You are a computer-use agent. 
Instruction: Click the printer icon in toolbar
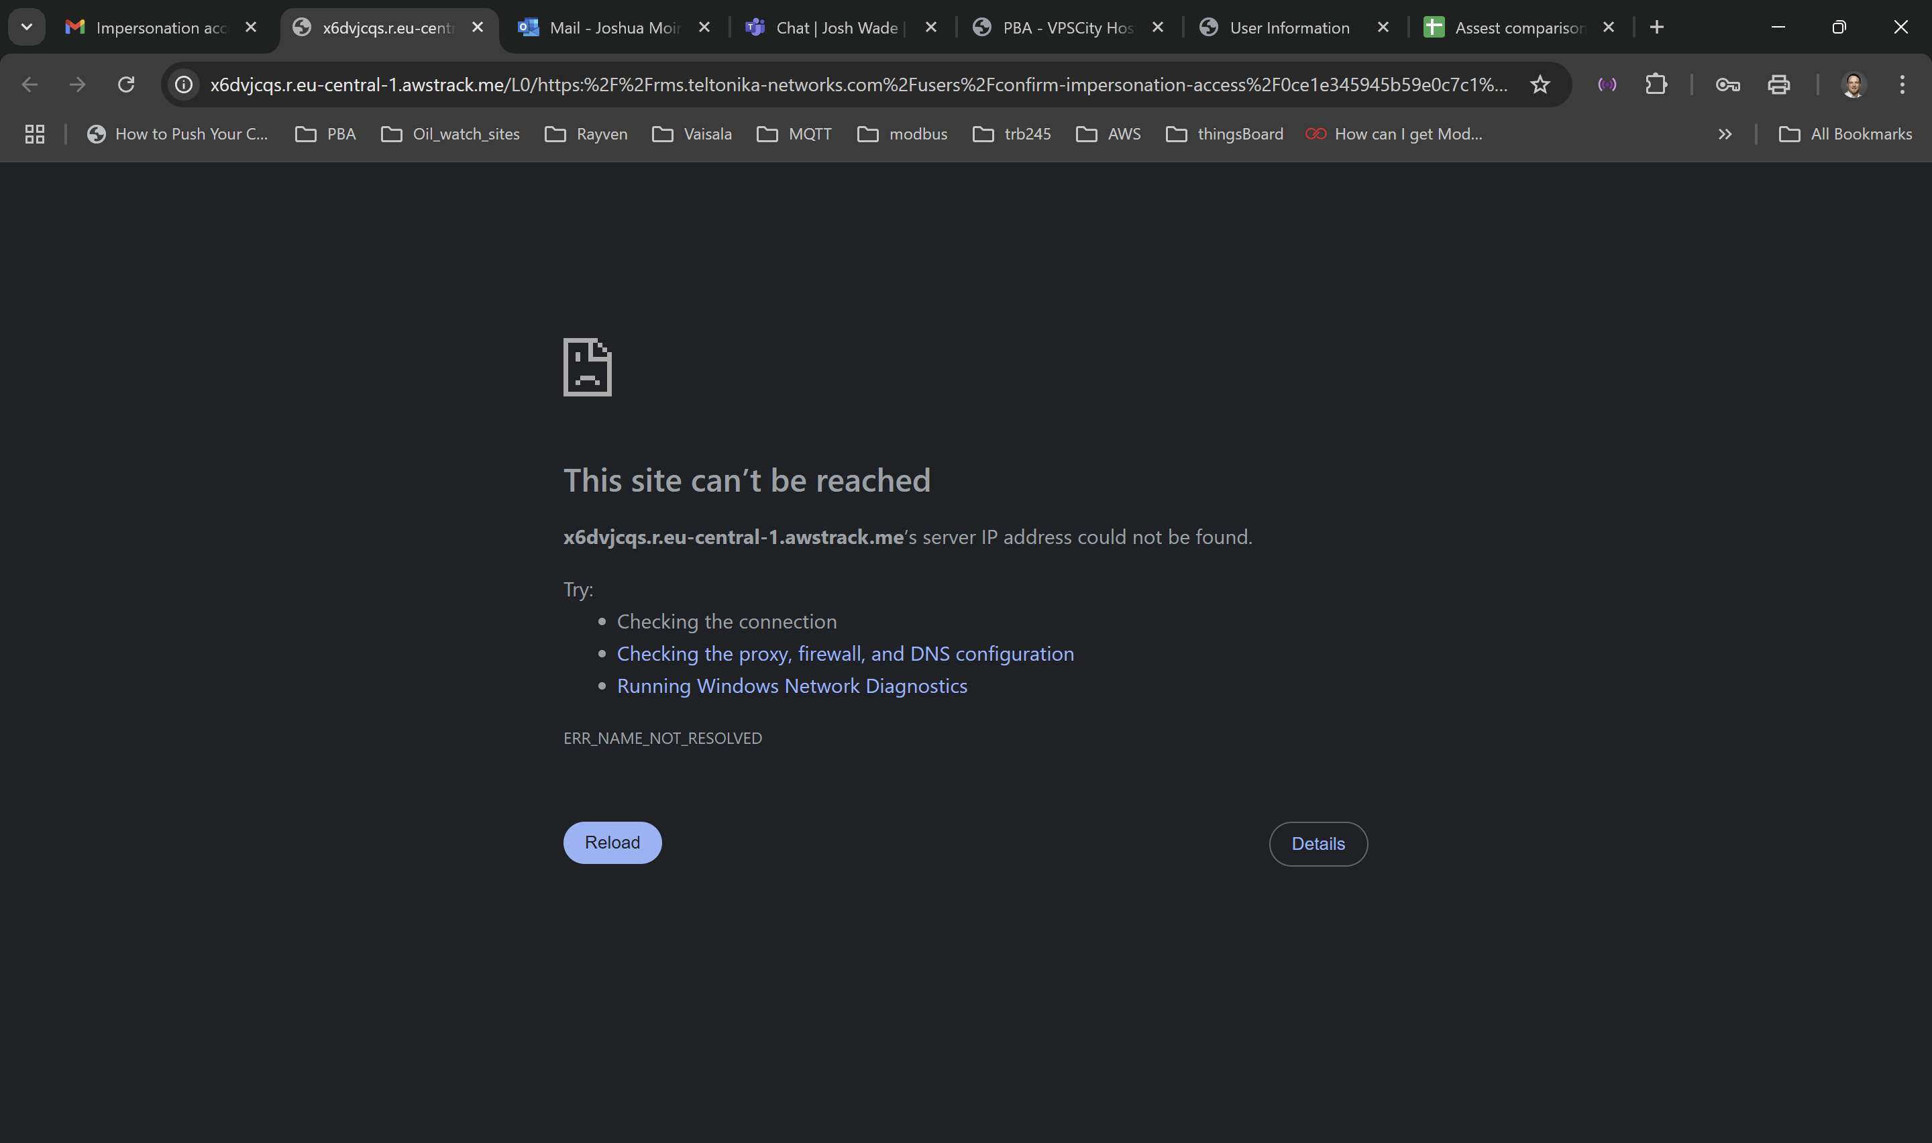click(1779, 84)
